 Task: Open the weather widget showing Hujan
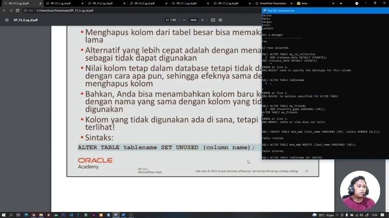[x=323, y=216]
